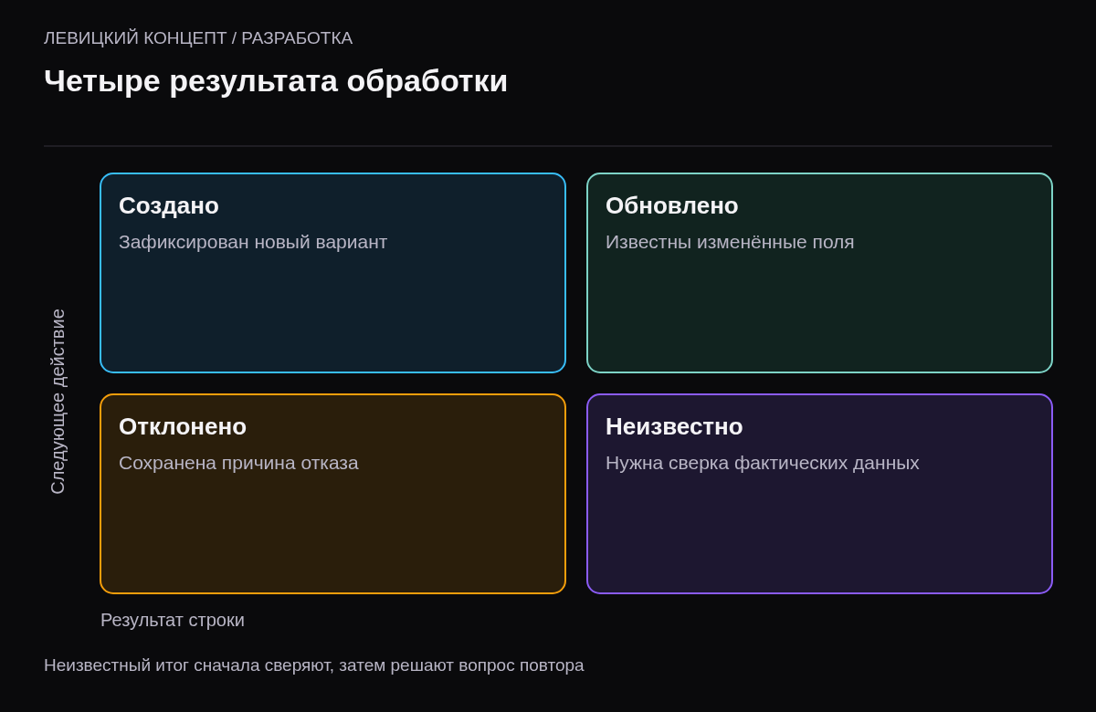Click the breadcrumb 'ЛЕВИЦКИЙ КОНЦЕПТ / РАЗРАБОТКА'
Image resolution: width=1096 pixels, height=712 pixels.
[x=198, y=38]
